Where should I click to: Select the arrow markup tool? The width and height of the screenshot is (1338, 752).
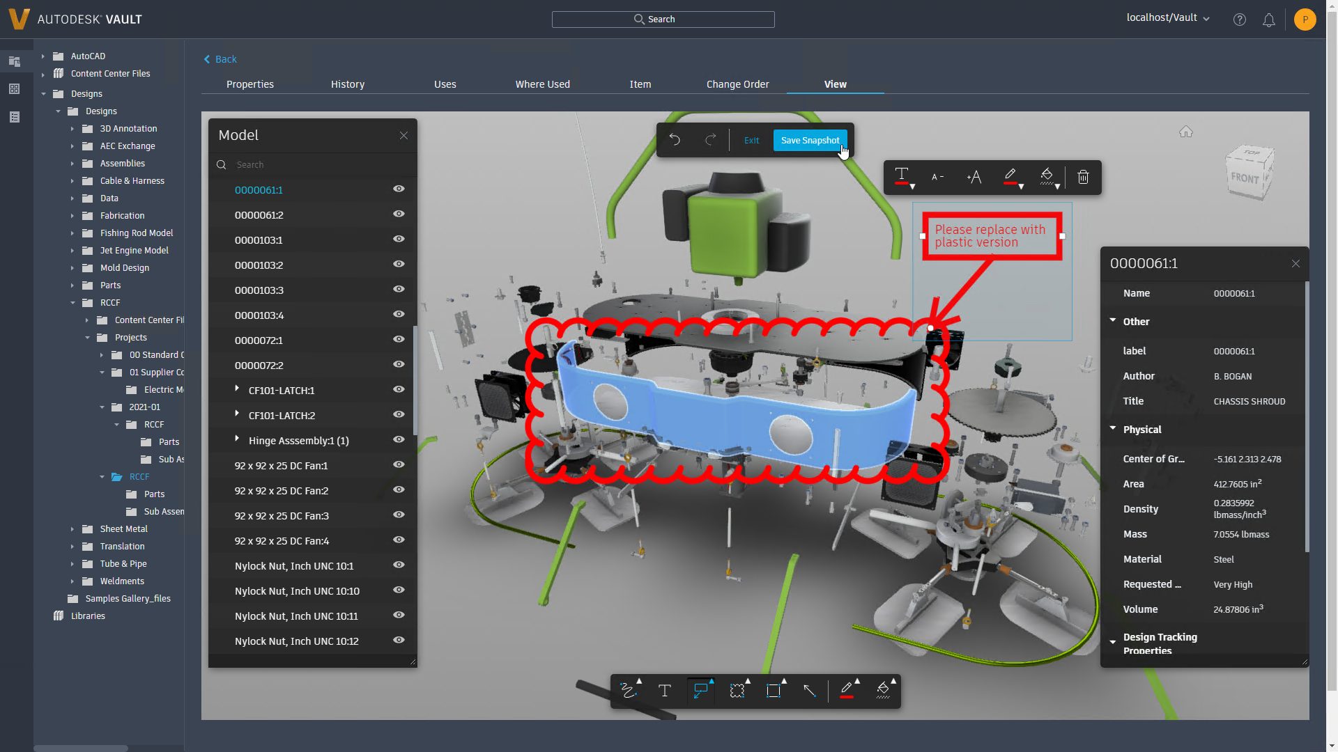coord(809,691)
